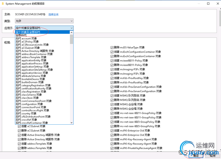Select 后代 connectionPoint 对象 option
This screenshot has height=159, width=221.
pos(42,107)
